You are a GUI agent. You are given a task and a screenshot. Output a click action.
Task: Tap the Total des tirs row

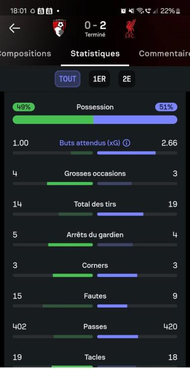pyautogui.click(x=95, y=207)
